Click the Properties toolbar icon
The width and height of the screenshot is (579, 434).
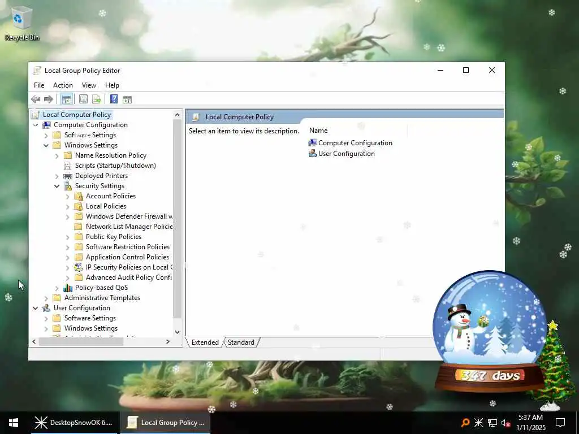[x=84, y=99]
